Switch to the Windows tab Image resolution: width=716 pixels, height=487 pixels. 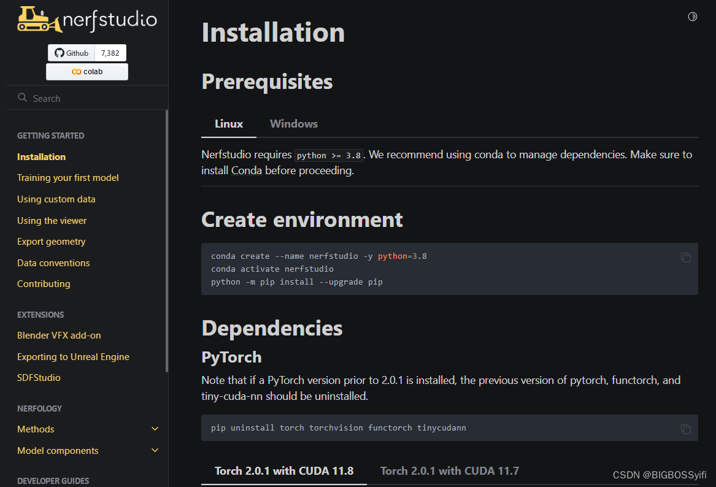[294, 124]
